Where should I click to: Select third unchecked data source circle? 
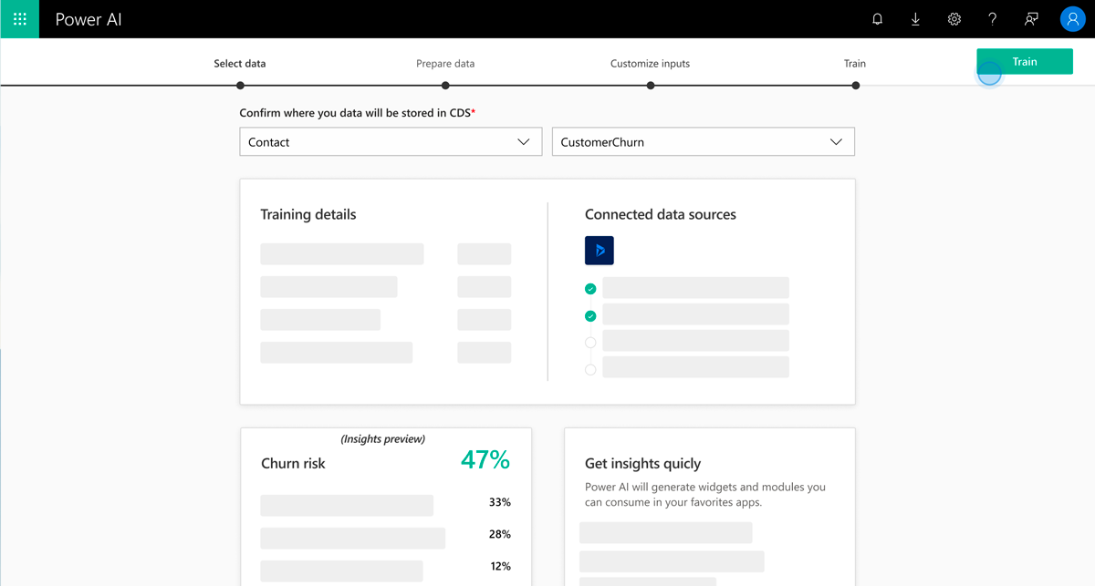click(x=590, y=343)
